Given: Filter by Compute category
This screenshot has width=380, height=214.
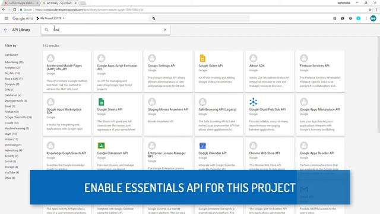Looking at the screenshot, I should 12,84.
